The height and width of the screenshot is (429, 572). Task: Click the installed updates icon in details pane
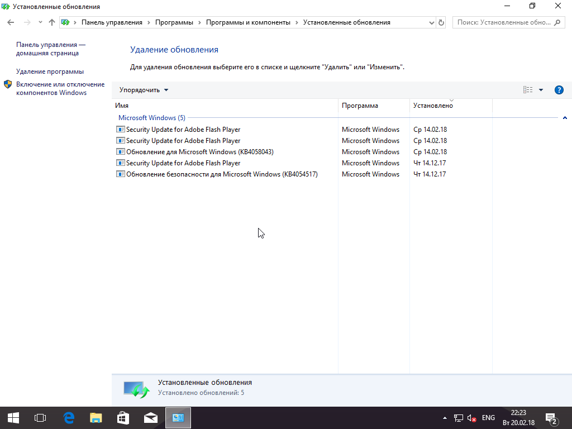pyautogui.click(x=136, y=389)
